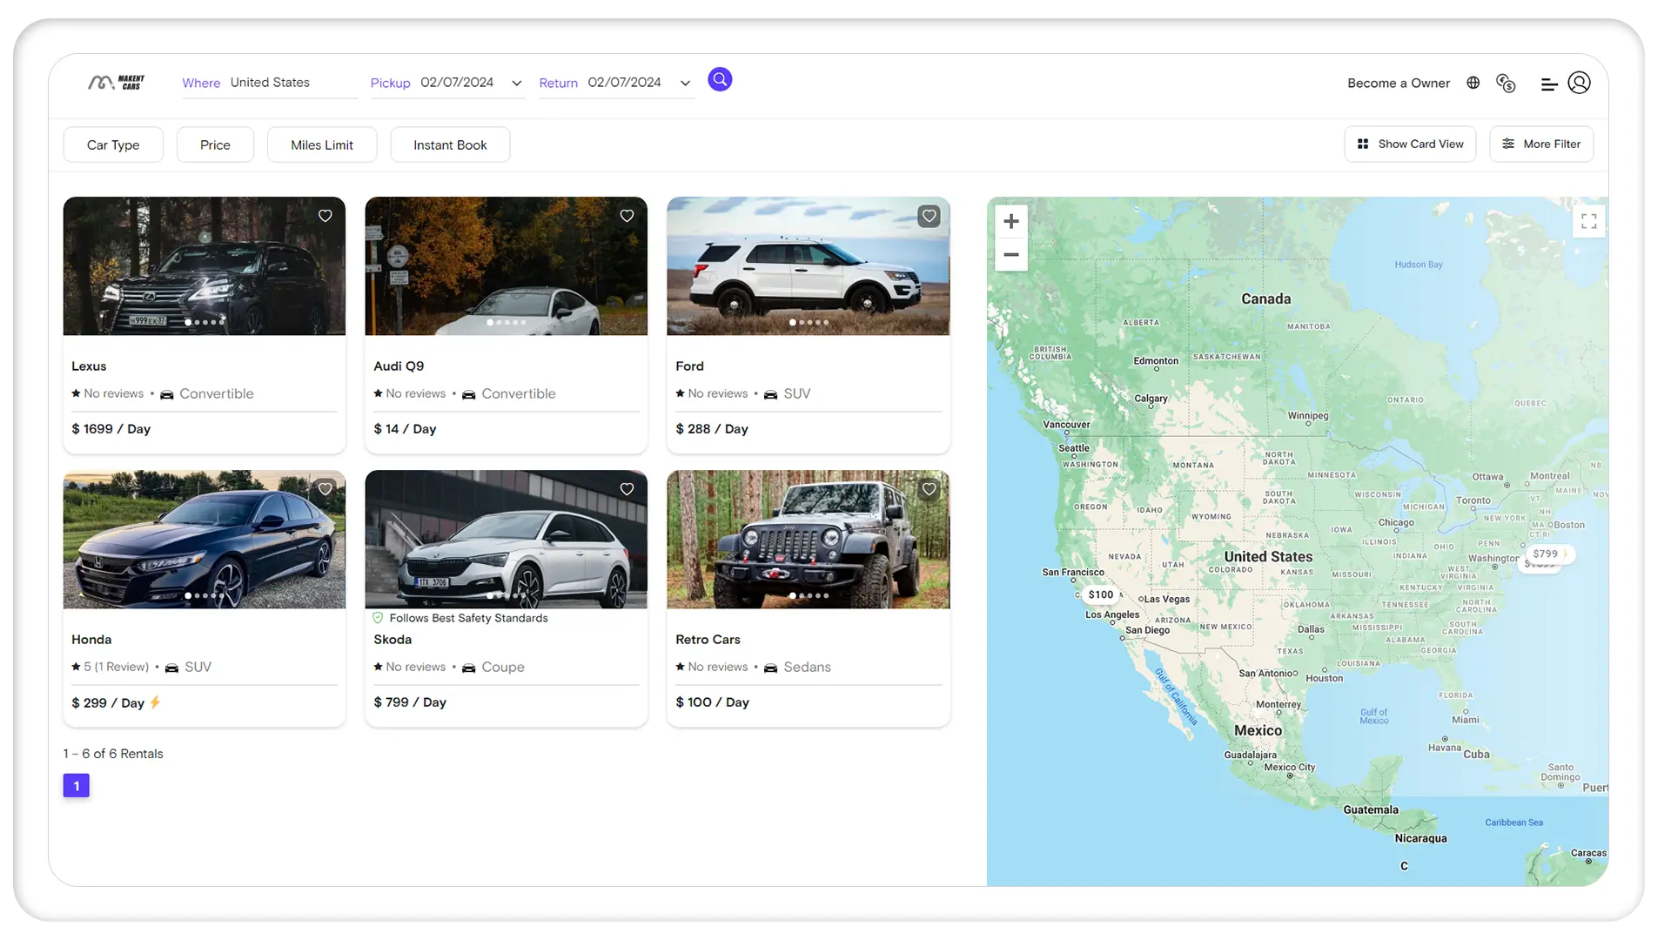Switch to Show Card View
The height and width of the screenshot is (940, 1671).
pyautogui.click(x=1410, y=144)
